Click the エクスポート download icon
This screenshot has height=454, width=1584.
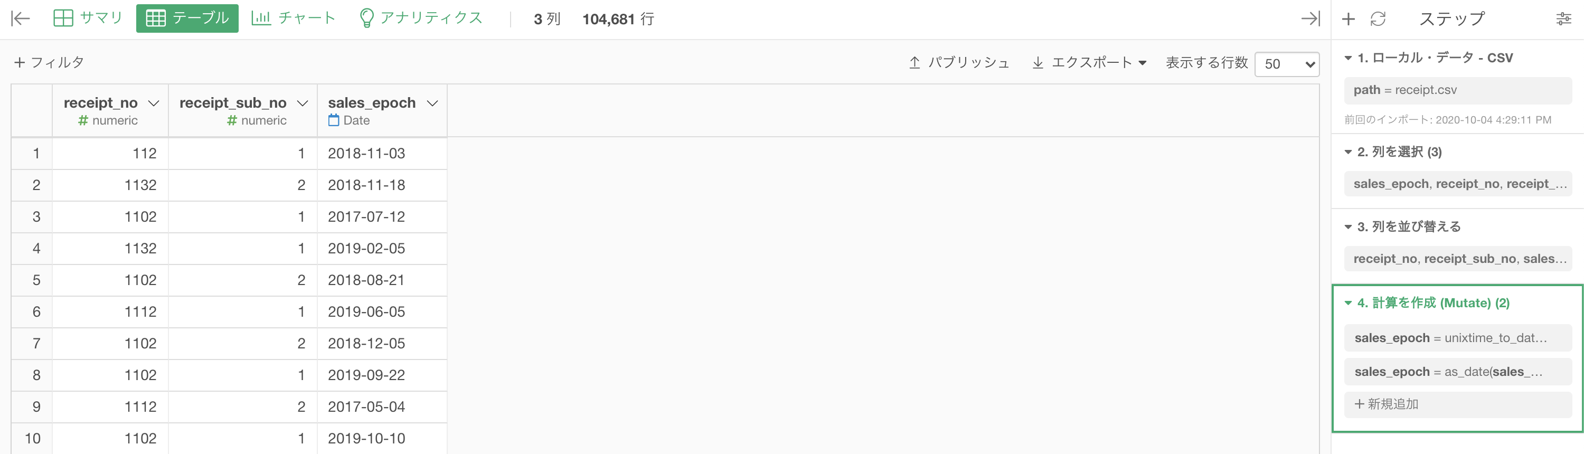click(1038, 63)
